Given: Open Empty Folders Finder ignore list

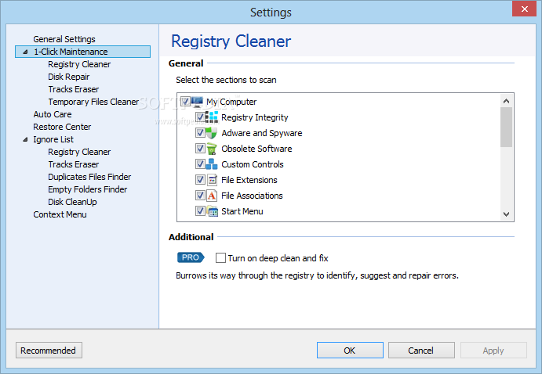Looking at the screenshot, I should click(x=87, y=189).
